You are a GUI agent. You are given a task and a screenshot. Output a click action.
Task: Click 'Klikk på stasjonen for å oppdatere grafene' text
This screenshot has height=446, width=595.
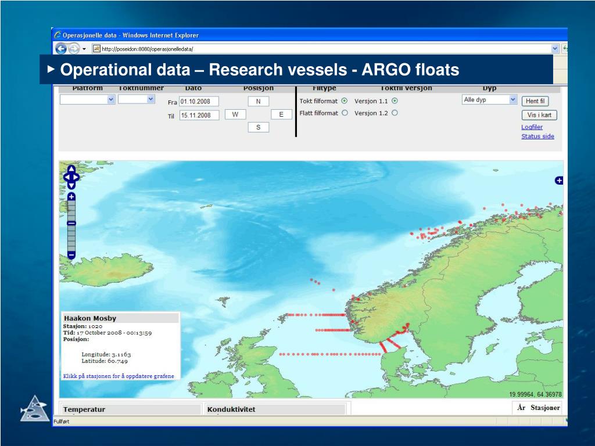pyautogui.click(x=119, y=376)
